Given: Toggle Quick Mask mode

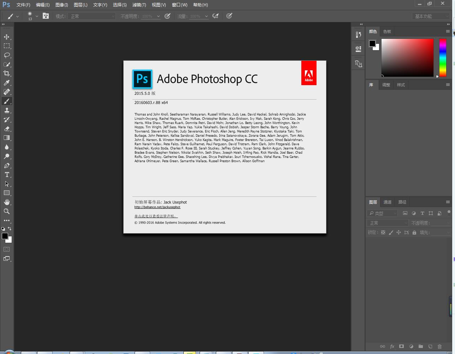Looking at the screenshot, I should click(x=6, y=249).
